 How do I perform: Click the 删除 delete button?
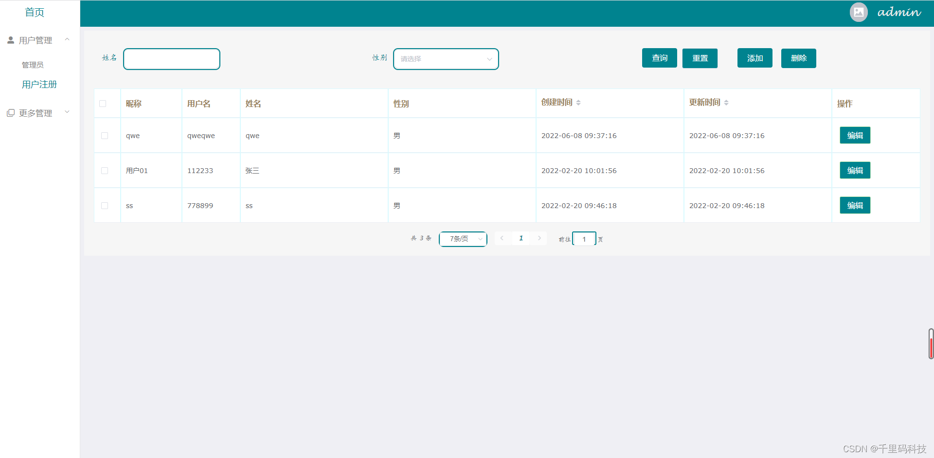point(799,58)
